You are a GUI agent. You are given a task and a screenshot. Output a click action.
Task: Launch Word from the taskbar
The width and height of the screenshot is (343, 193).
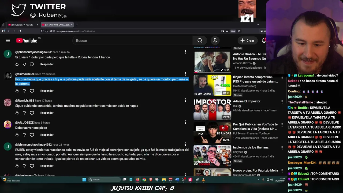coord(177,180)
